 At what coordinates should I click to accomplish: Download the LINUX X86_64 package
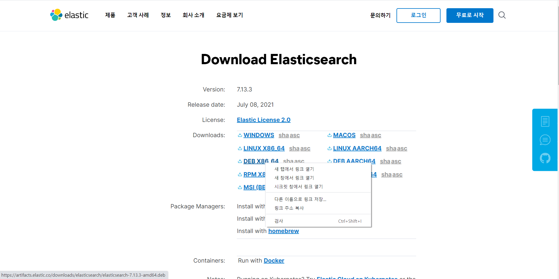coord(264,148)
